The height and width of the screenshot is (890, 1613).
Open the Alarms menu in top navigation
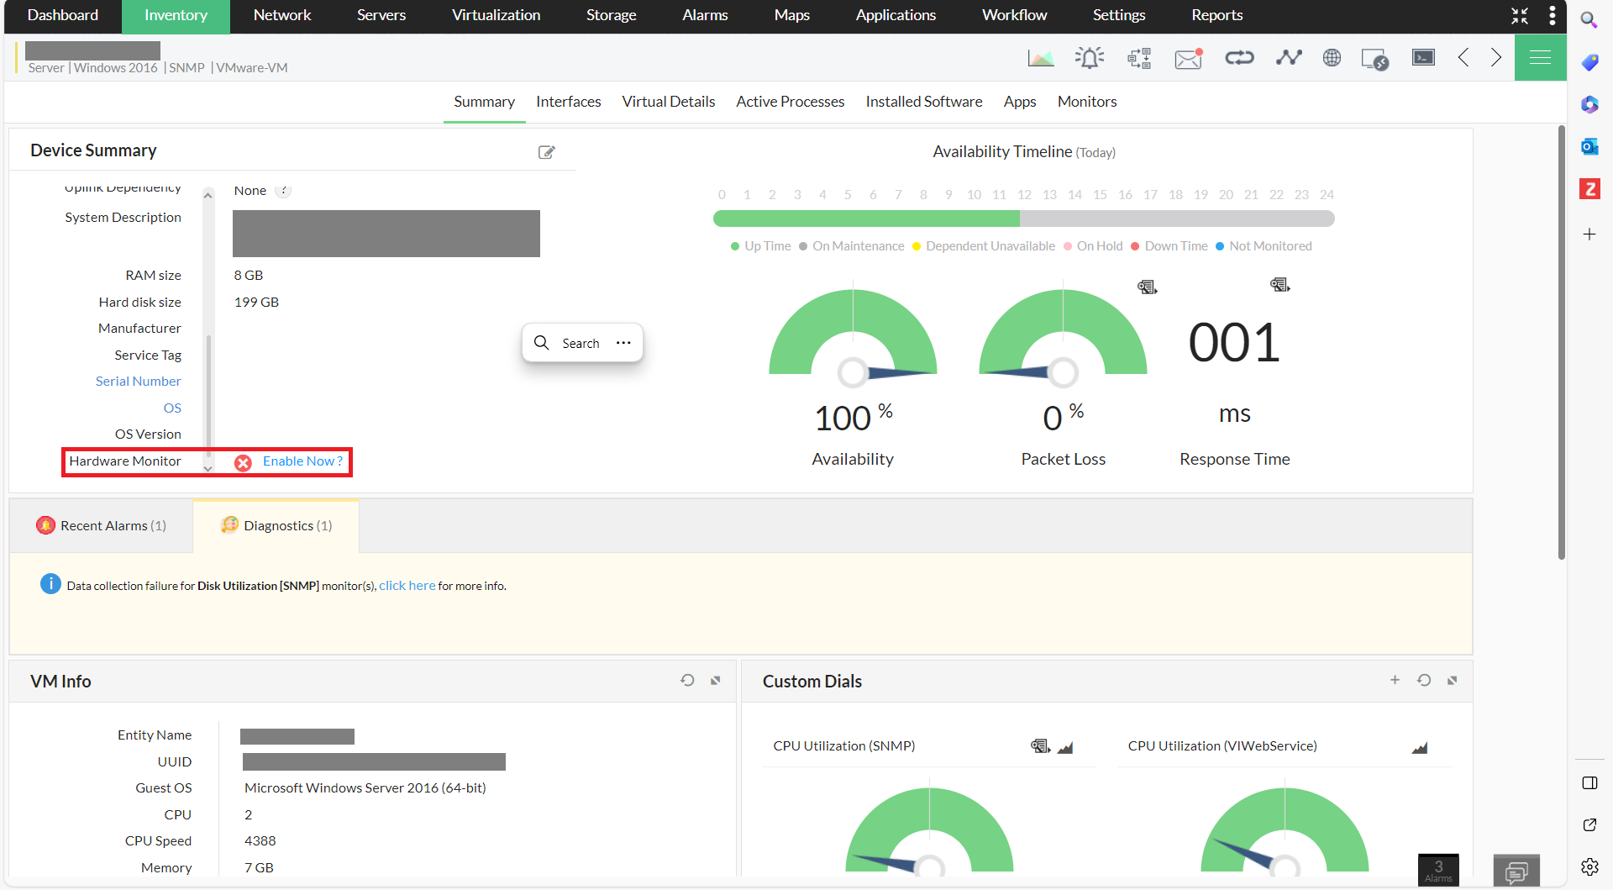[x=704, y=15]
